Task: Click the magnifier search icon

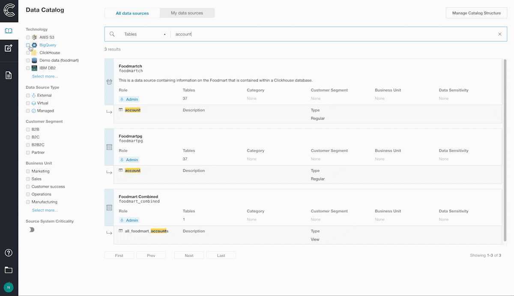Action: [x=112, y=34]
